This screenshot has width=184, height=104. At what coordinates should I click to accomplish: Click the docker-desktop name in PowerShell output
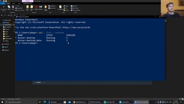tap(26, 38)
